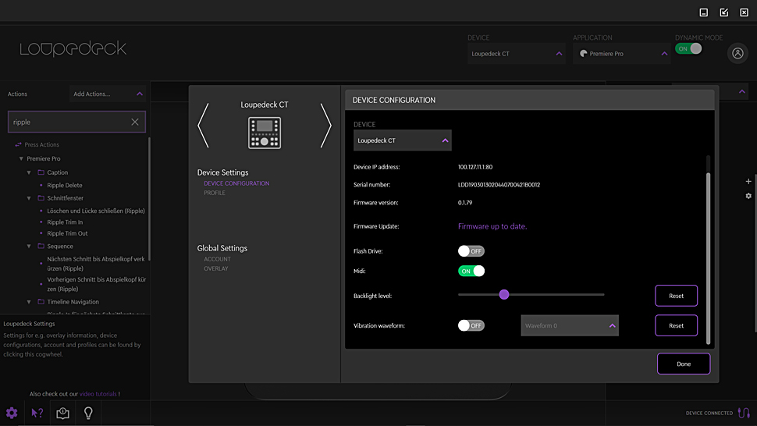Select Vorherigen Schnitt bis Abspielkopf kürzen
The image size is (757, 426).
click(x=97, y=284)
